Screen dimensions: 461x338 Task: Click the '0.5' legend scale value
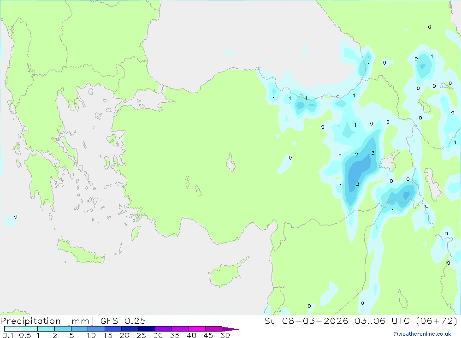(25, 335)
